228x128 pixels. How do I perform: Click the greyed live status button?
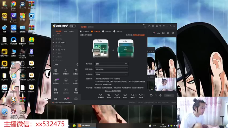tap(169, 95)
